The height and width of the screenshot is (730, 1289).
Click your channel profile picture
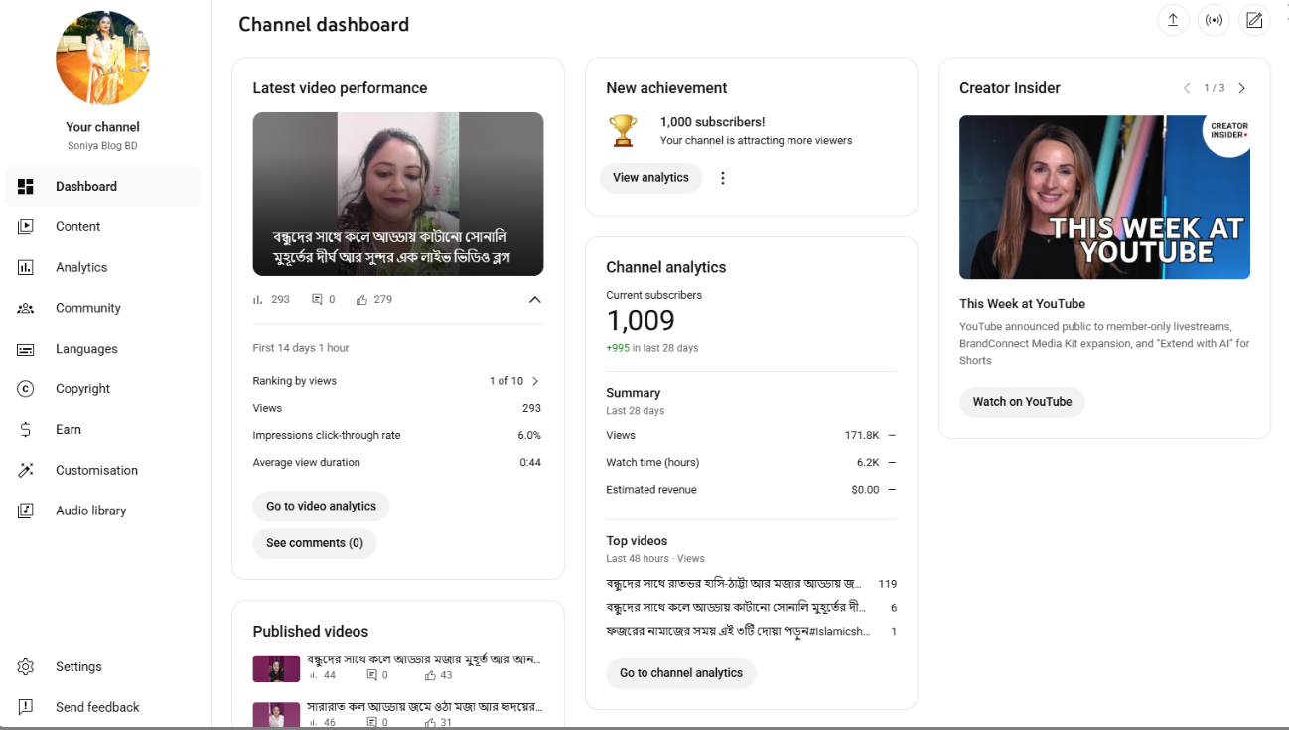point(102,58)
